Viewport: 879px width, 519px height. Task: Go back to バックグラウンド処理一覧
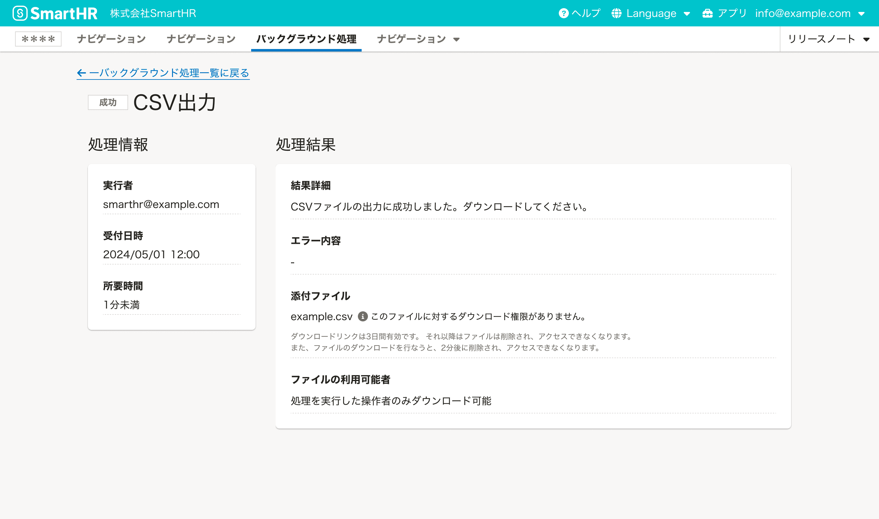163,73
